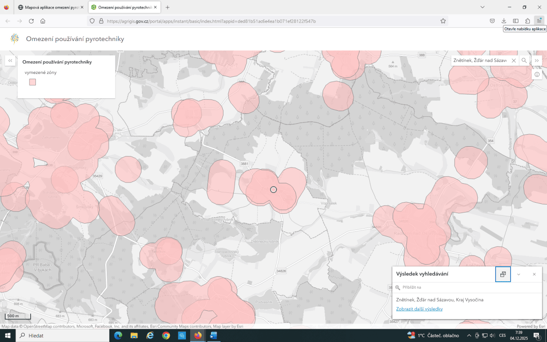Collapse the left legend panel
This screenshot has width=547, height=342.
pos(10,61)
